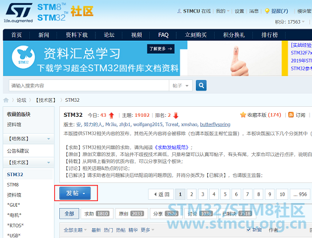Click the STMCU user avatar icon

pyautogui.click(x=179, y=11)
